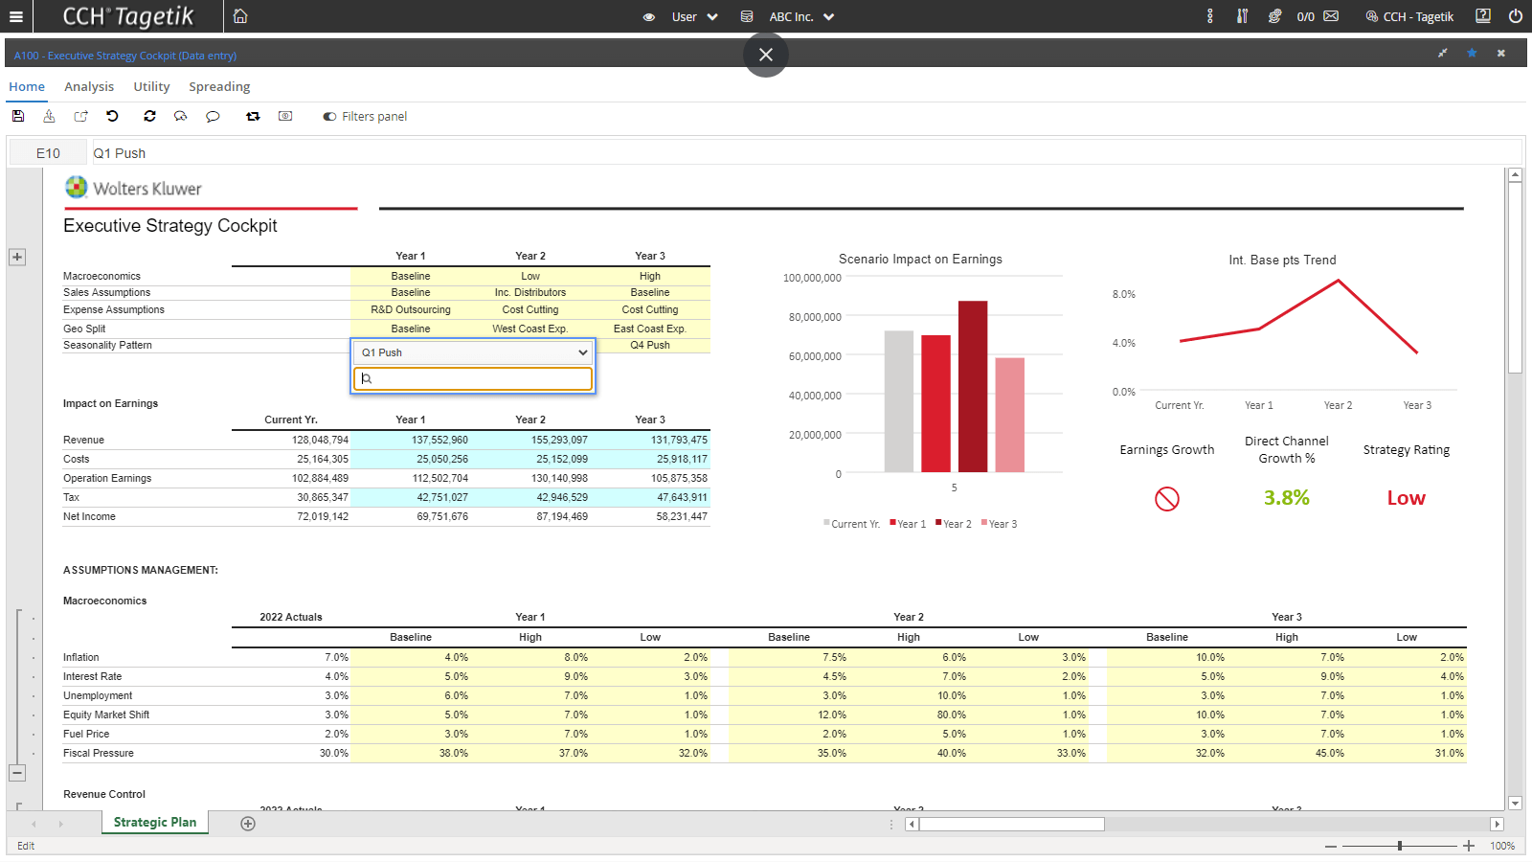Open the tools wrench and screwdriver icon
Screen dimensions: 1532x862
pos(1242,16)
